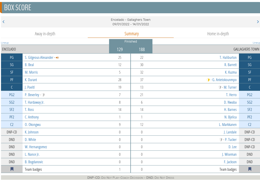Screen dimensions: 260x182
Task: Click grey shield icon beside P. Beverley
Action: tap(43, 95)
